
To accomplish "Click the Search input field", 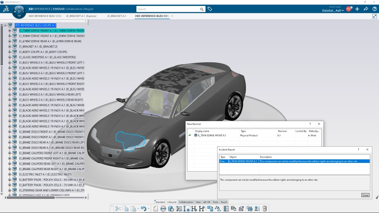I will point(168,9).
